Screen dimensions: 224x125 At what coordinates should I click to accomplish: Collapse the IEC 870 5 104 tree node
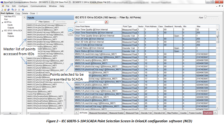(2, 31)
